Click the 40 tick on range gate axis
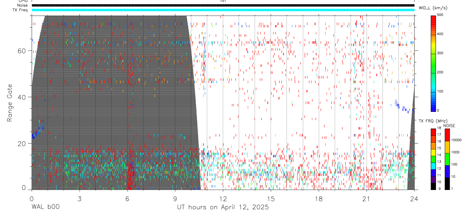 [25, 97]
